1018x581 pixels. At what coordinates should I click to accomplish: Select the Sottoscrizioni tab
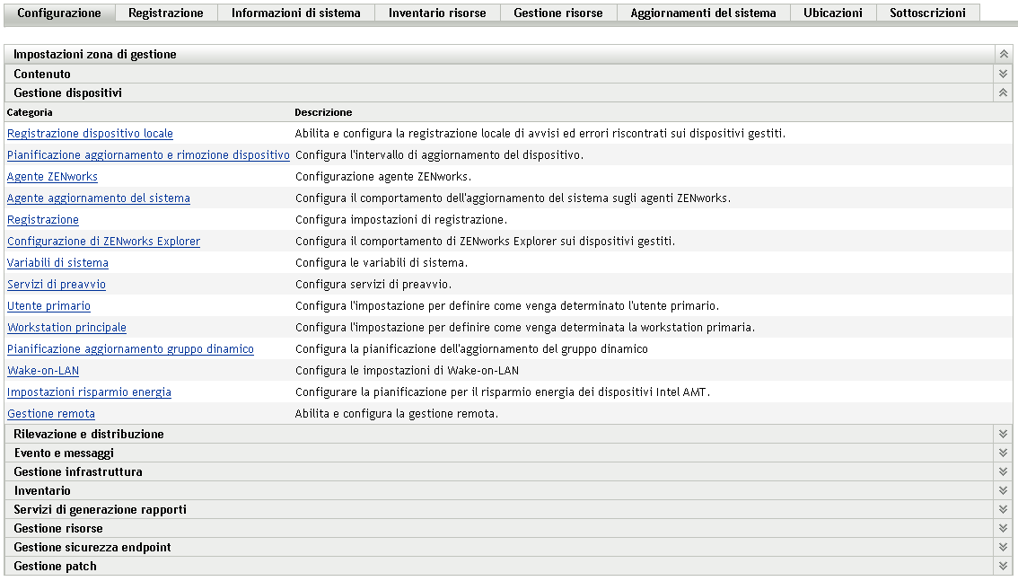928,13
